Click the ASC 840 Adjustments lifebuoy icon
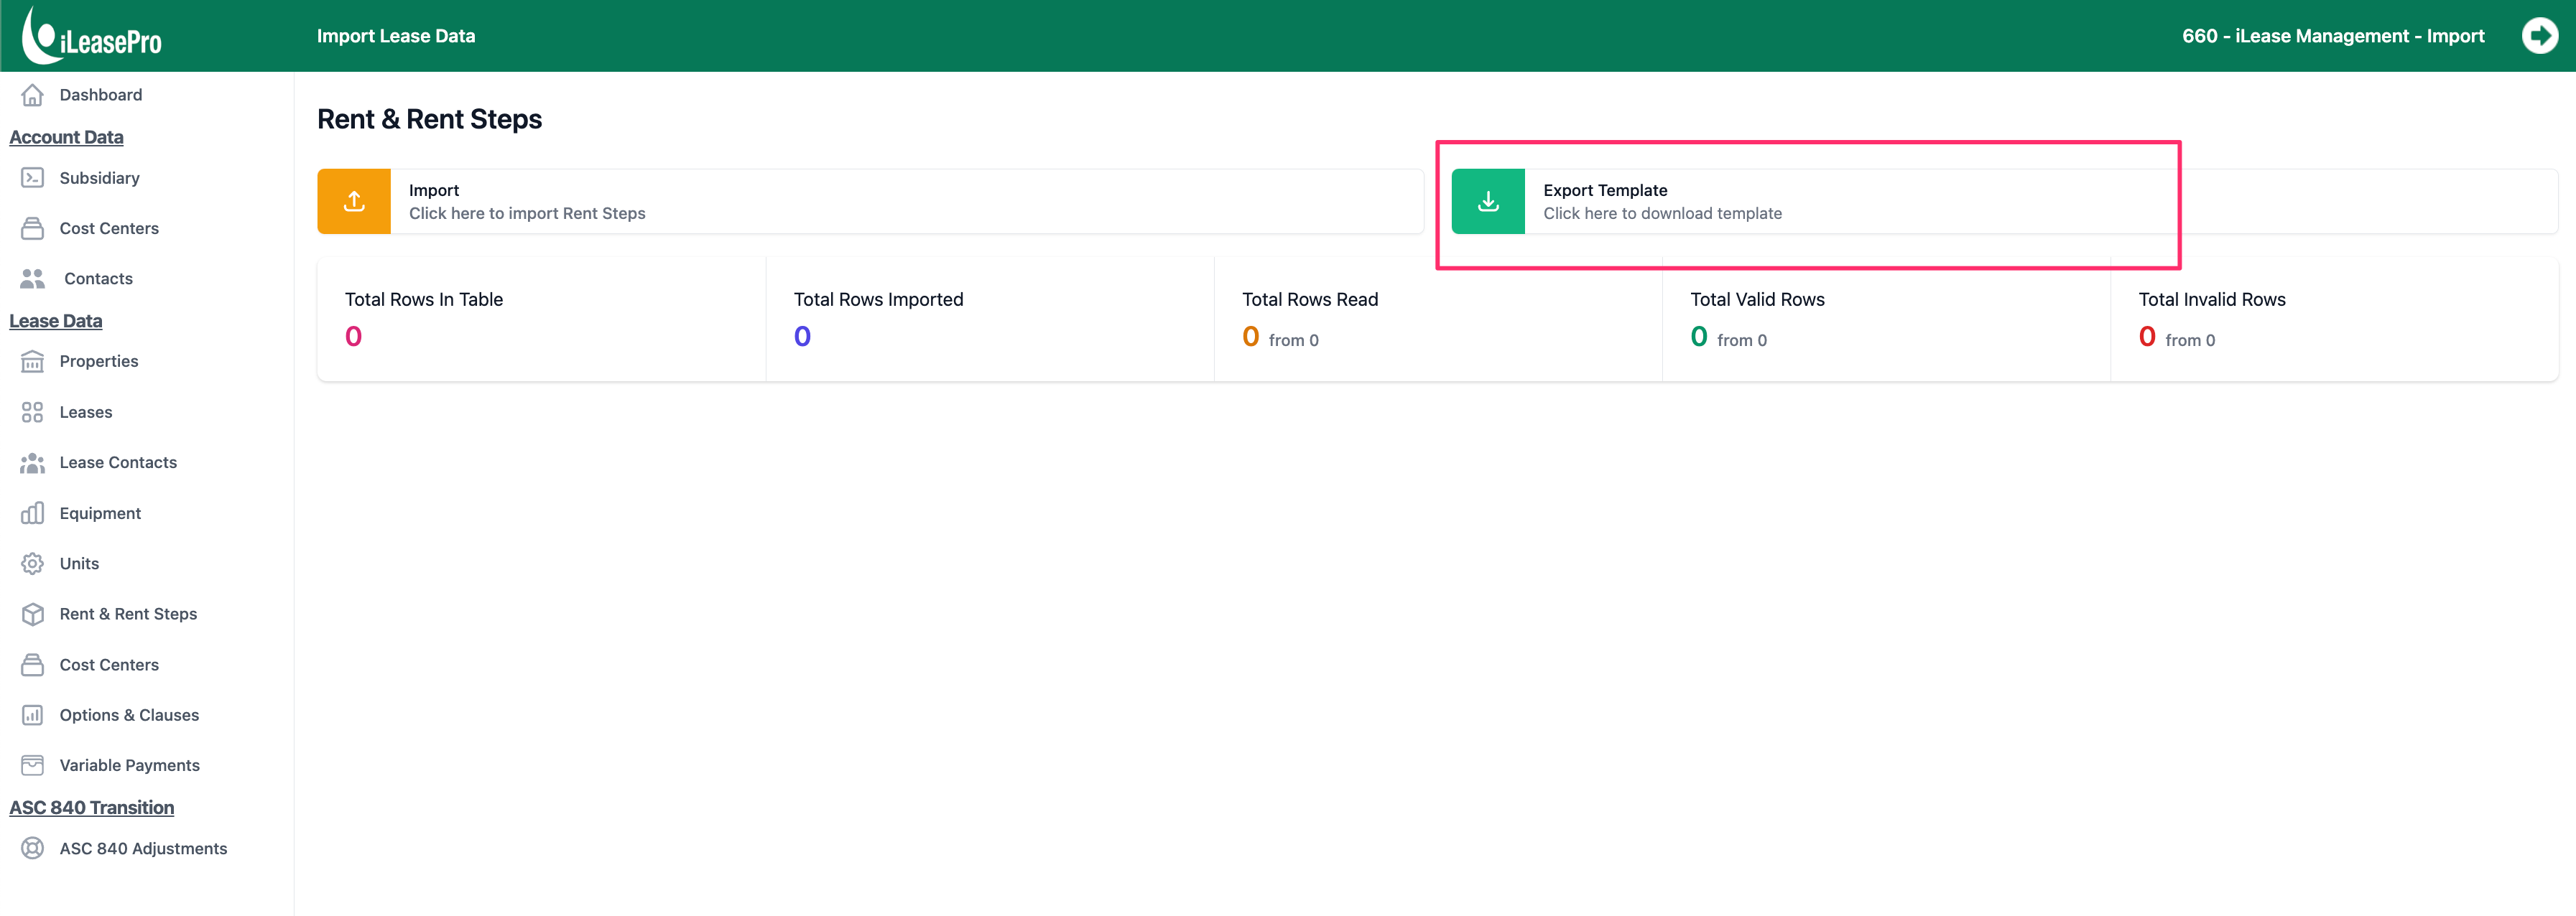 [32, 848]
